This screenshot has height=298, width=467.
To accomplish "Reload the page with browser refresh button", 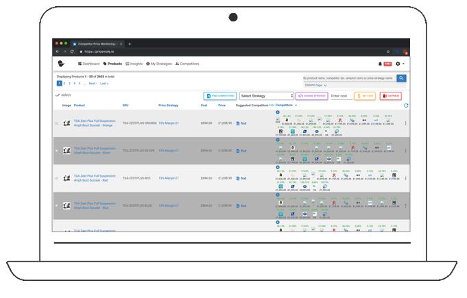I will (72, 51).
